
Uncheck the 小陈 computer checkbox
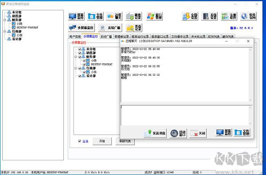click(x=84, y=61)
